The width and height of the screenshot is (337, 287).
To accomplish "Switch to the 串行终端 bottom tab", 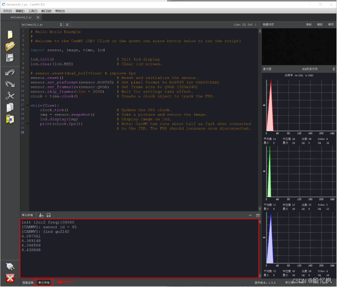I will pos(44,282).
